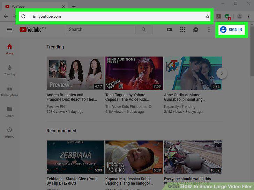This screenshot has height=190, width=254.
Task: Click the padlock site info icon
Action: point(34,16)
